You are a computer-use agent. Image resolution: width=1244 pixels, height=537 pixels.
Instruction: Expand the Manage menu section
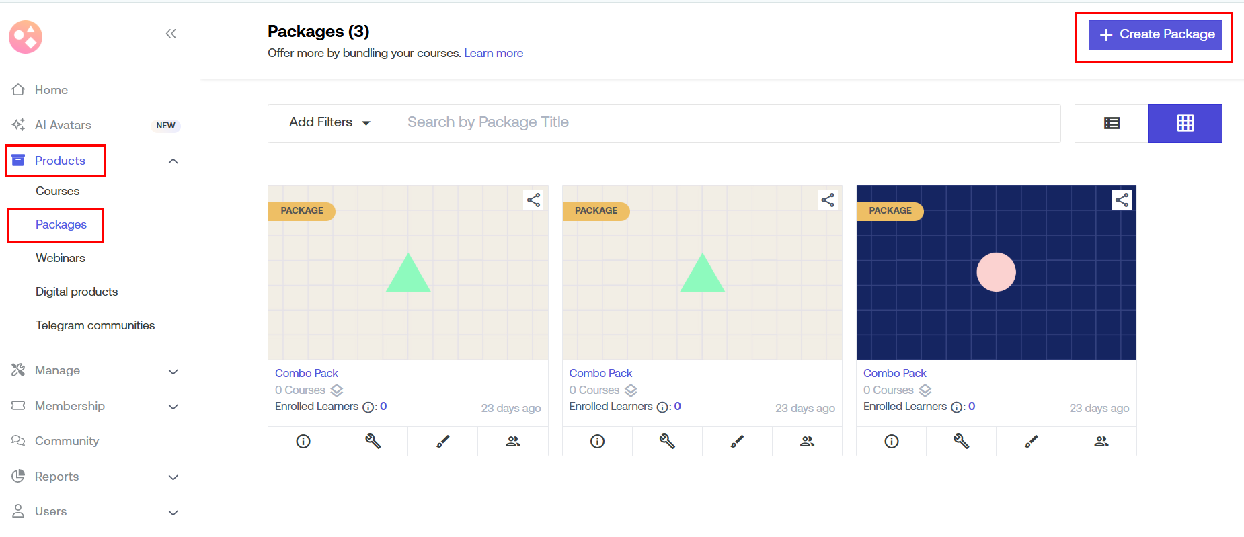[x=173, y=371]
